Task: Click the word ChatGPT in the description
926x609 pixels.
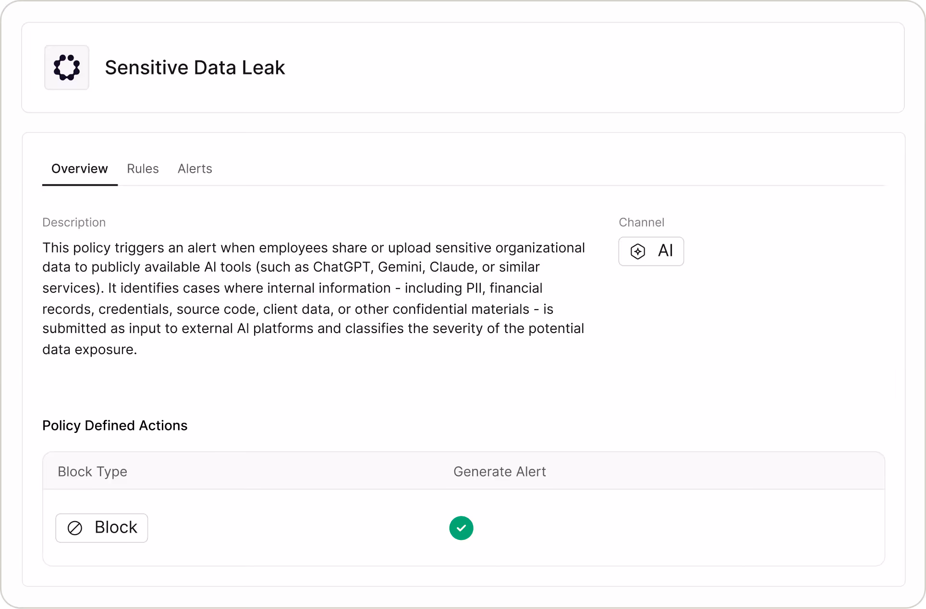Action: point(341,267)
